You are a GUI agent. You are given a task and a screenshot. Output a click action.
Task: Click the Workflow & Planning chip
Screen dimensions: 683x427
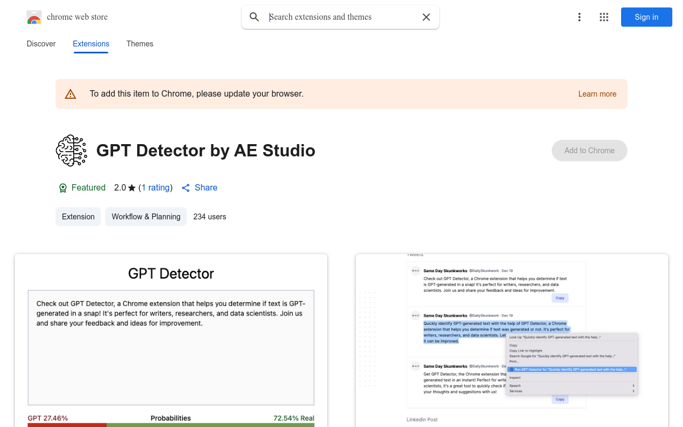coord(146,217)
